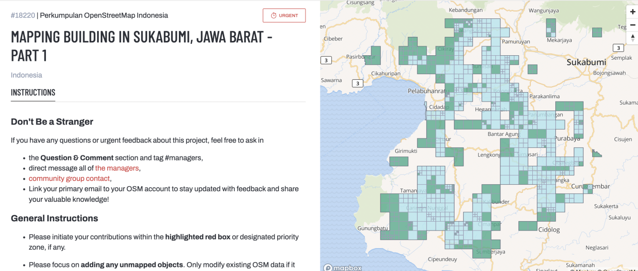
Task: Click the Sawarna map label
Action: 331,80
